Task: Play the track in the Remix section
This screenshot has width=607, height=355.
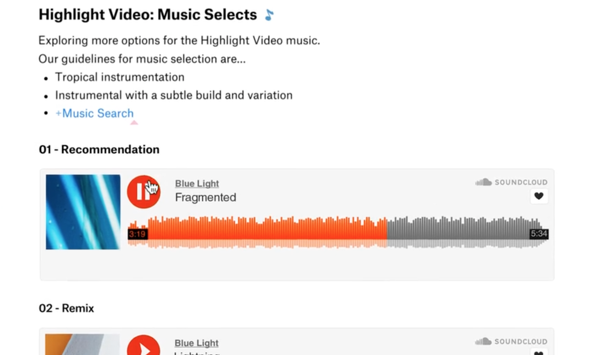Action: [x=143, y=347]
